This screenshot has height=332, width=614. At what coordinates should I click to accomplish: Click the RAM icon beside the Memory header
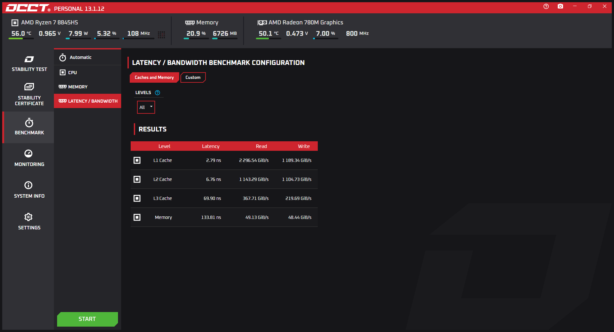coord(190,23)
